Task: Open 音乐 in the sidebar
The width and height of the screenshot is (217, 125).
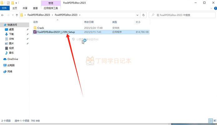Action: click(11, 53)
